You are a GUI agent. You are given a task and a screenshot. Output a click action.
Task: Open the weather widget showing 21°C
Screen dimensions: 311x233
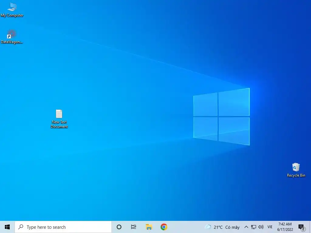tap(222, 227)
